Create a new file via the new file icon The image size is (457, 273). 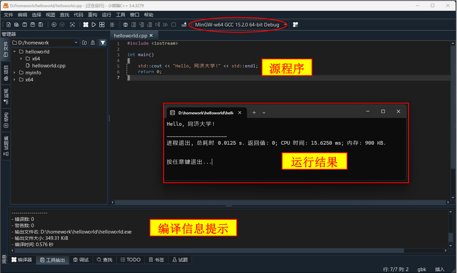pyautogui.click(x=8, y=24)
